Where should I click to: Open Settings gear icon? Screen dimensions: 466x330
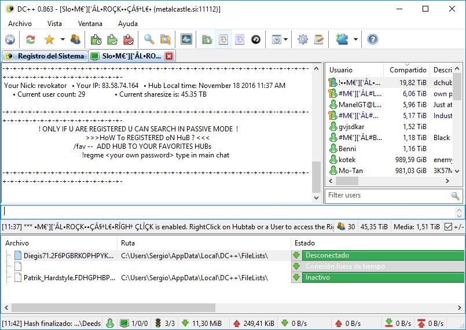303,39
